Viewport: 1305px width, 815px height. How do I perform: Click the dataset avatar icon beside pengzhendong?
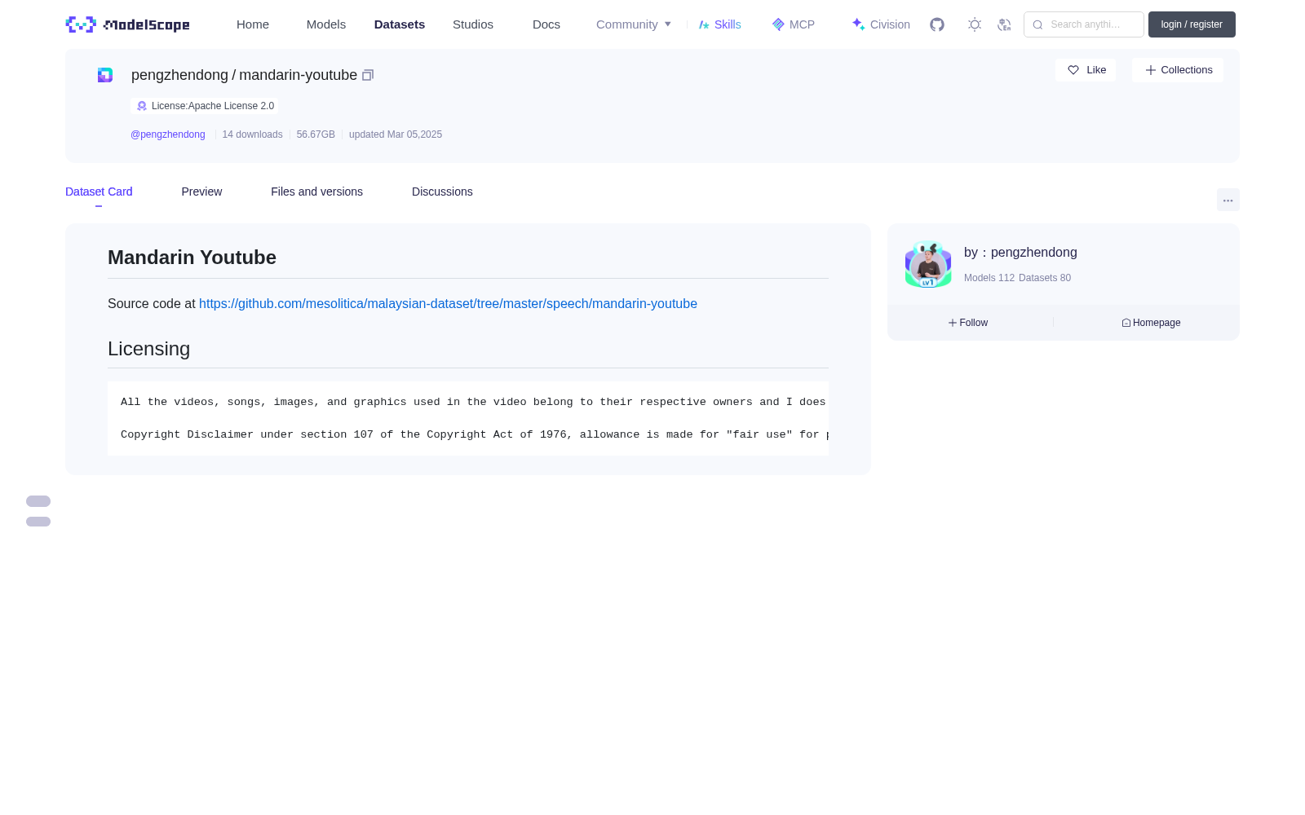[105, 75]
